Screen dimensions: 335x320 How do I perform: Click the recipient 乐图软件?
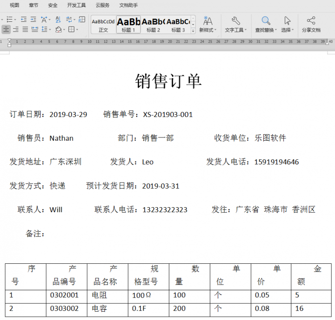click(270, 138)
